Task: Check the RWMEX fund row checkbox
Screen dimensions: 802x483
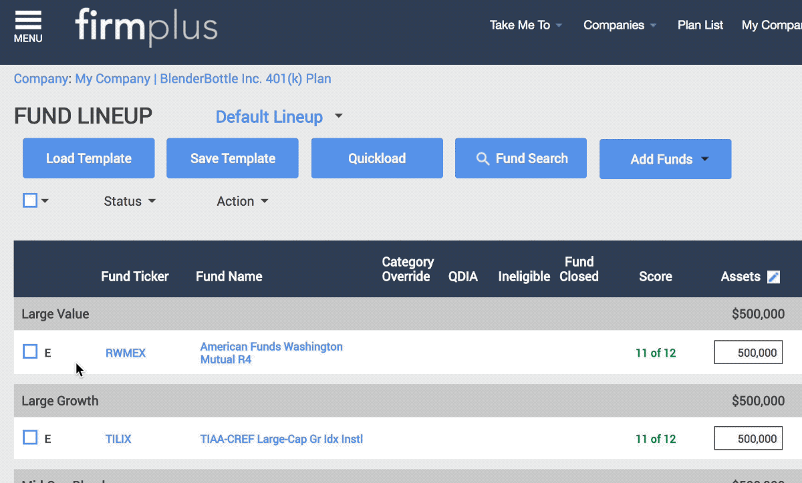Action: point(30,351)
